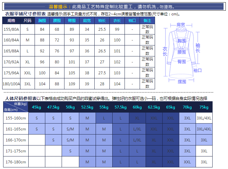Click the 衣服平铺尺寸参照表 heading
Image resolution: width=228 pixels, height=169 pixels.
(x=25, y=14)
